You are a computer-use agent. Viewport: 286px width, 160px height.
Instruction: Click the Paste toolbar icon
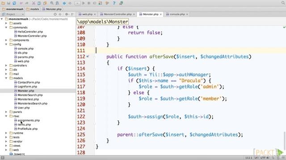pos(45,3)
